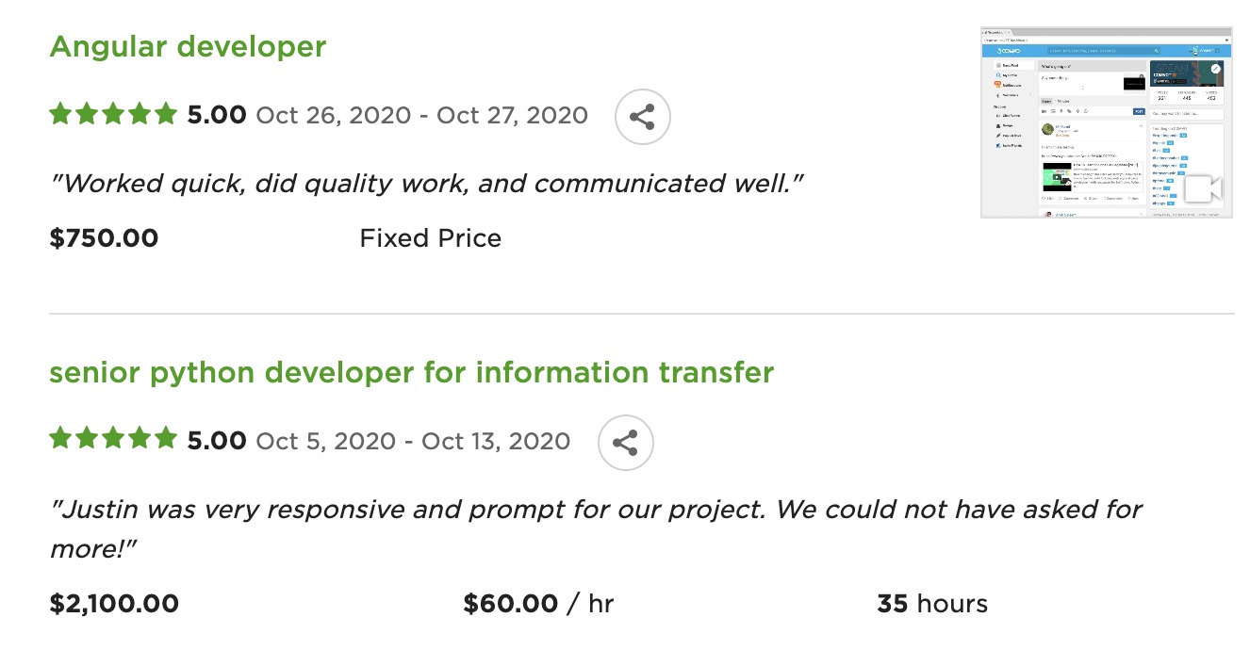Click the video camera icon on thumbnail
This screenshot has height=650, width=1250.
coord(1202,187)
